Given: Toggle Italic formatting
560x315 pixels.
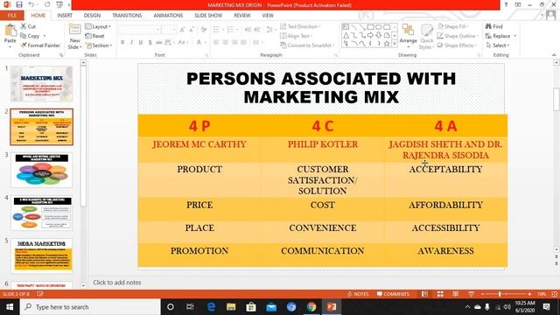Looking at the screenshot, I should click(x=132, y=42).
